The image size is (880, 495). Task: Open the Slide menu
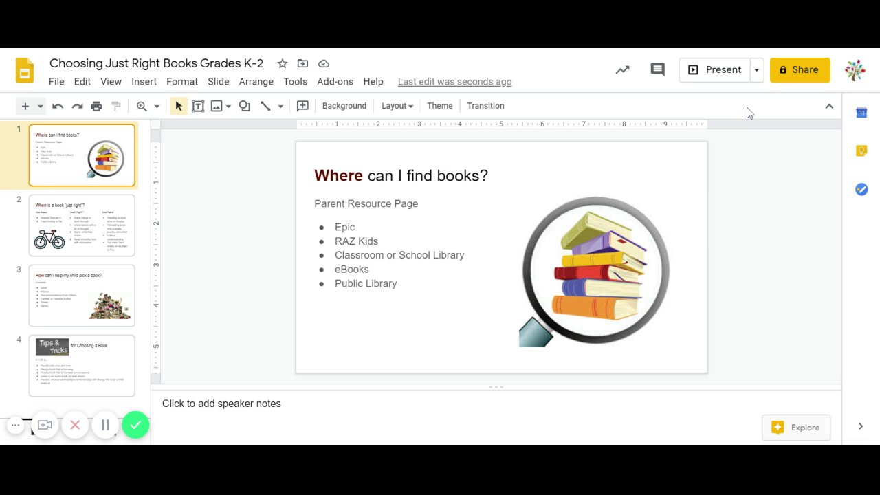[x=219, y=81]
